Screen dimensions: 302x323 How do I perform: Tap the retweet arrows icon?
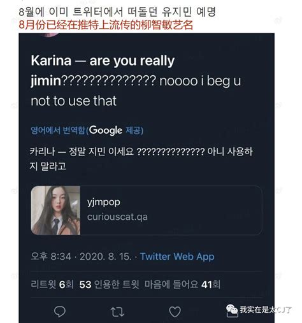point(117,312)
